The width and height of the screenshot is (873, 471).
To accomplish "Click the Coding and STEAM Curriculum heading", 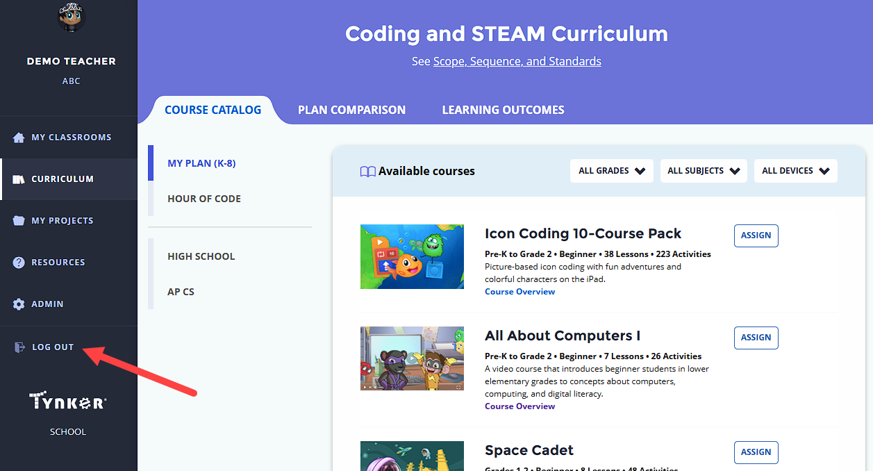I will 507,33.
